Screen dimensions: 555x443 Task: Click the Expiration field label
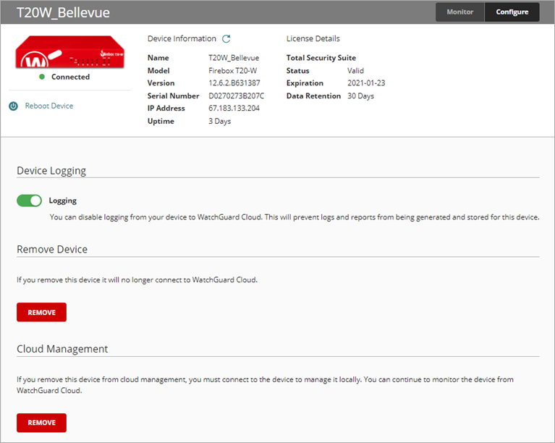click(x=305, y=83)
